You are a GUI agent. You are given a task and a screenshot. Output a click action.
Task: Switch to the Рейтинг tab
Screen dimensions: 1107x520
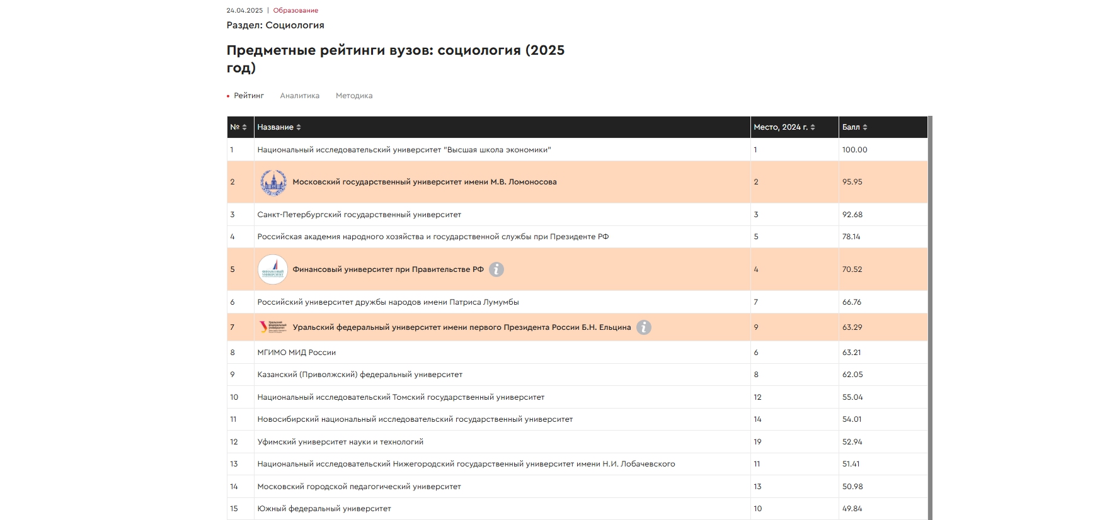(249, 96)
